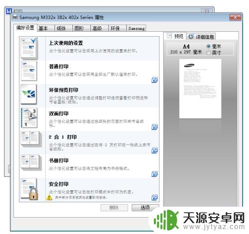
Task: Select the 毫米 radio button
Action: pyautogui.click(x=208, y=46)
